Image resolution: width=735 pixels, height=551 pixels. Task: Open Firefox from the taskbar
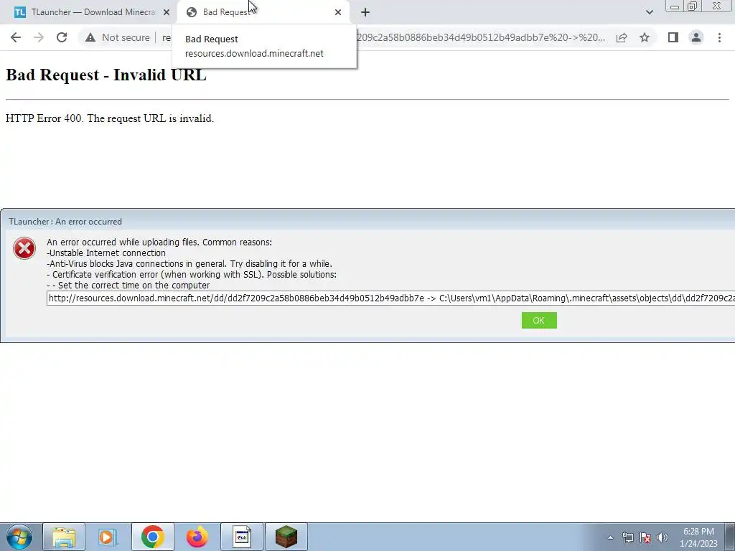tap(197, 537)
